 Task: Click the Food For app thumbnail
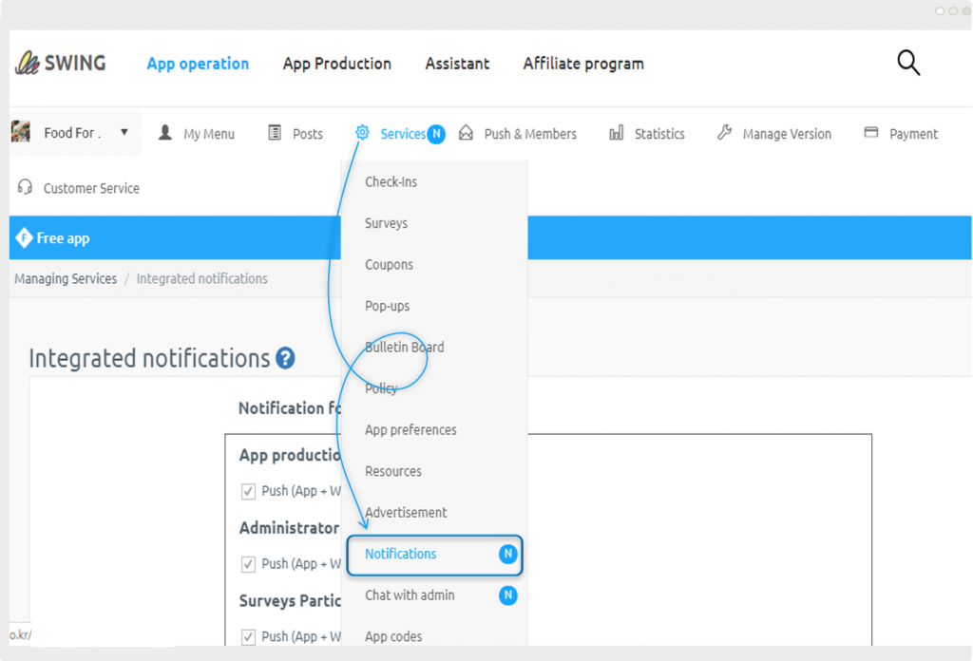coord(21,132)
